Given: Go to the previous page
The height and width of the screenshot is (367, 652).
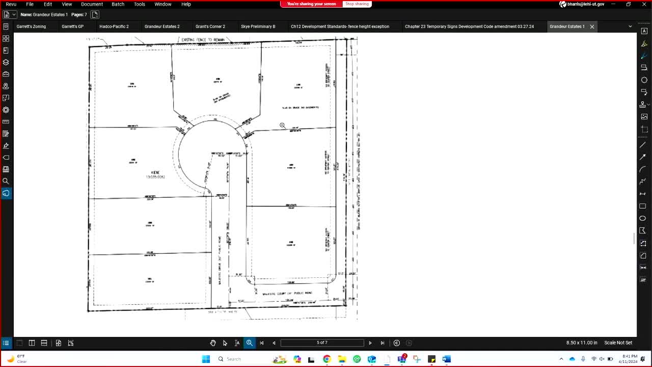Looking at the screenshot, I should [274, 343].
